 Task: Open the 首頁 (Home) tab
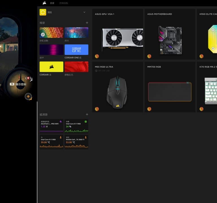pos(52,3)
